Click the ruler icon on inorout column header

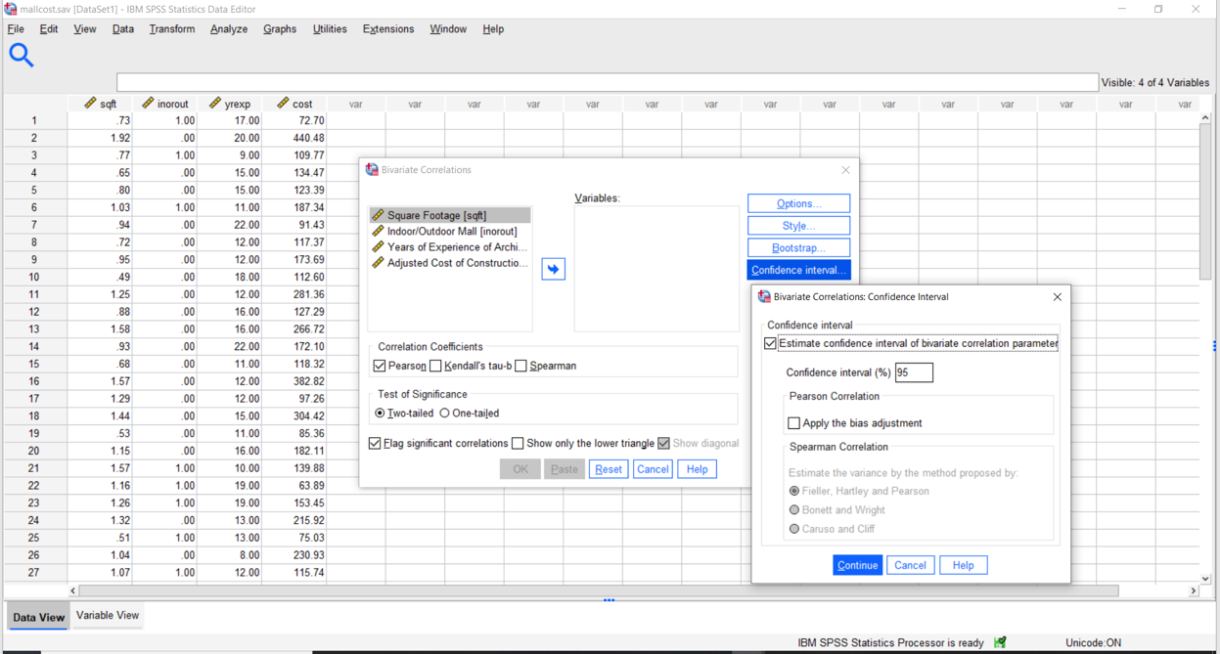pos(148,103)
